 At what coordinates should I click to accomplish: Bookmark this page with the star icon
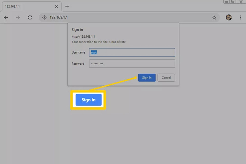214,18
